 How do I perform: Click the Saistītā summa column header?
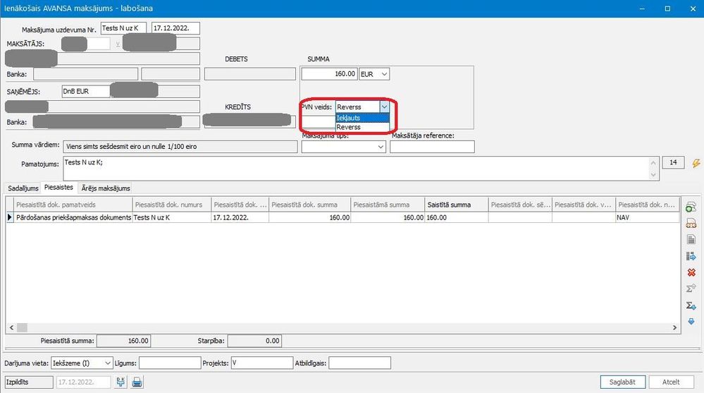coord(456,205)
